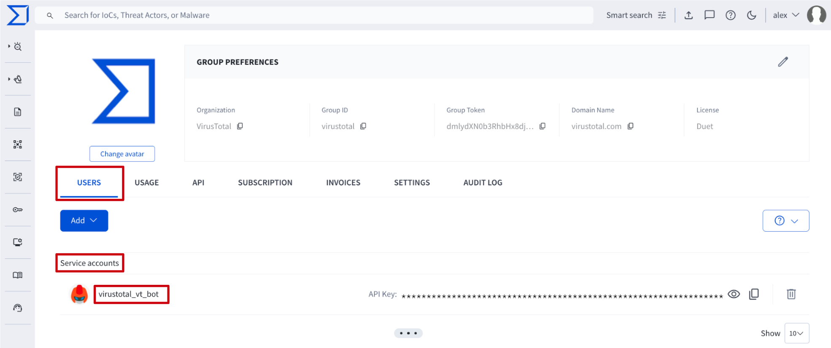Edit group preferences with pencil icon
Screen dimensions: 831x348
[x=783, y=62]
